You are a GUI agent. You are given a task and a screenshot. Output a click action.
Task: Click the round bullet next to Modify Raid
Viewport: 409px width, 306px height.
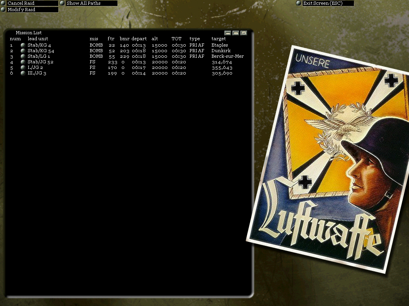[3, 10]
